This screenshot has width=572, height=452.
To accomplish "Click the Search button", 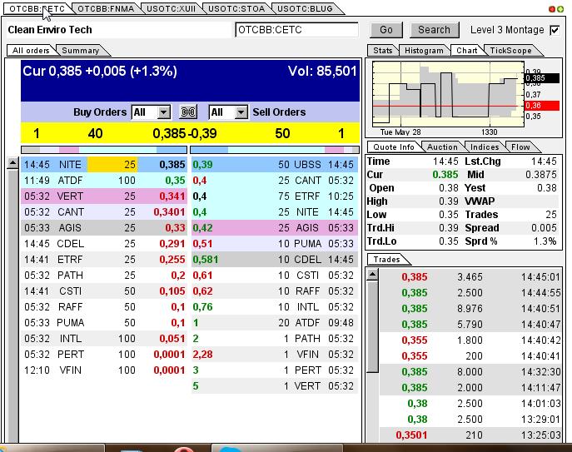I will (434, 30).
